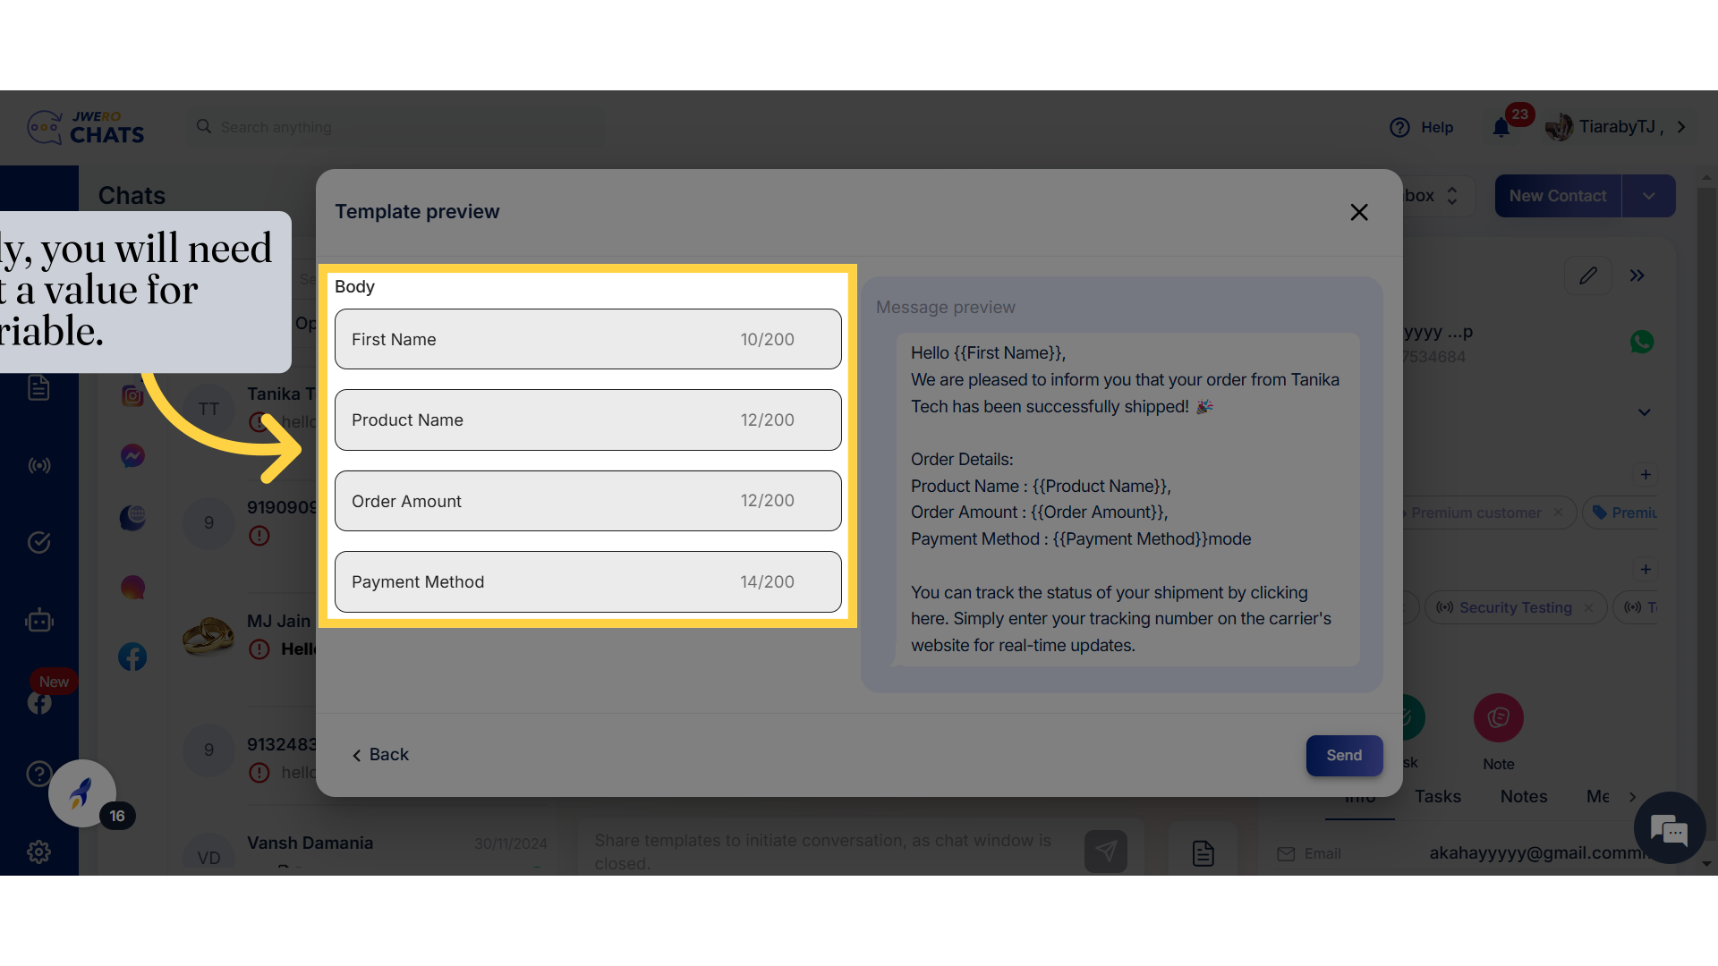Click the chatbot icon in sidebar
This screenshot has width=1718, height=966.
[39, 621]
